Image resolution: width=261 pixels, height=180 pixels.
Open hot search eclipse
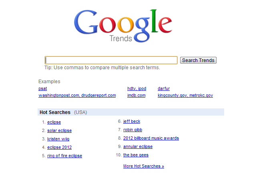[54, 122]
